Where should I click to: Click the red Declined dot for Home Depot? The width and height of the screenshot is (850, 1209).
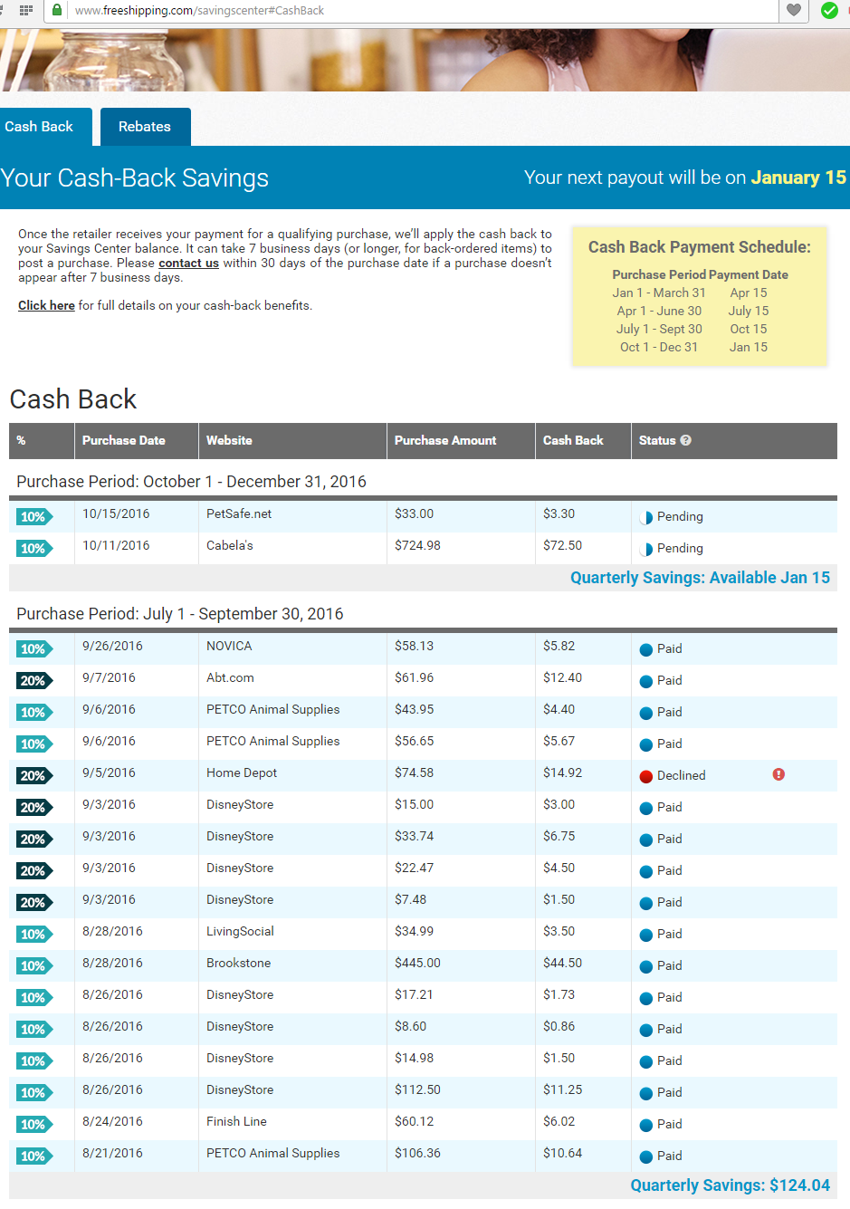(x=646, y=776)
